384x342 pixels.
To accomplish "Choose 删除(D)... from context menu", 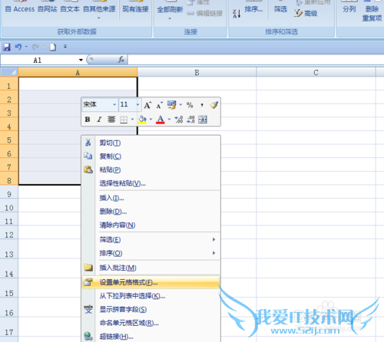I will [151, 212].
